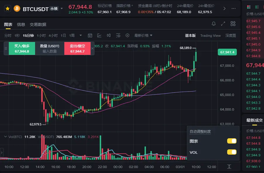The image size is (264, 173).
Task: Click the 10:00 time axis label at right
Action: pos(196,167)
